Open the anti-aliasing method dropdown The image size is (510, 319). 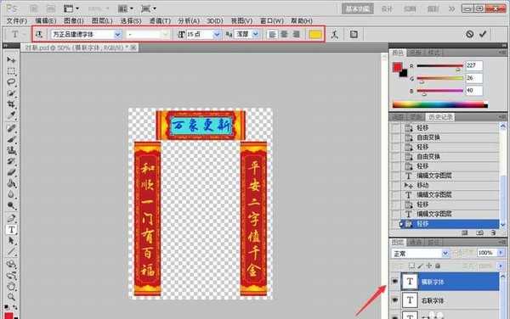tap(255, 34)
